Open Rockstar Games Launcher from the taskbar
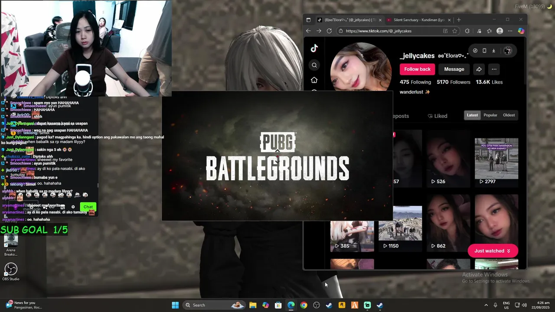Image resolution: width=555 pixels, height=312 pixels. 342,305
